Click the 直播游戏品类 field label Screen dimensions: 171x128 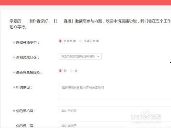tap(27, 57)
